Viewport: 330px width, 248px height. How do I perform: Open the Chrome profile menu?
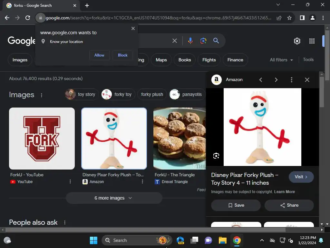pos(313,18)
